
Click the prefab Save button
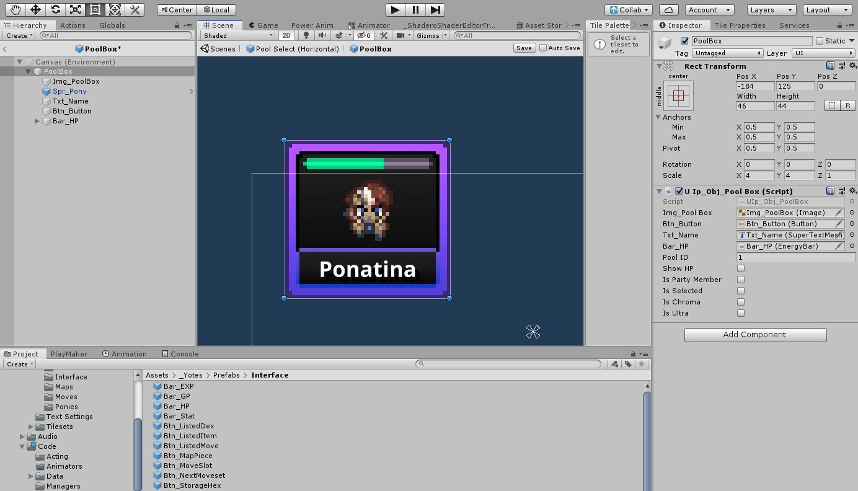pyautogui.click(x=524, y=48)
